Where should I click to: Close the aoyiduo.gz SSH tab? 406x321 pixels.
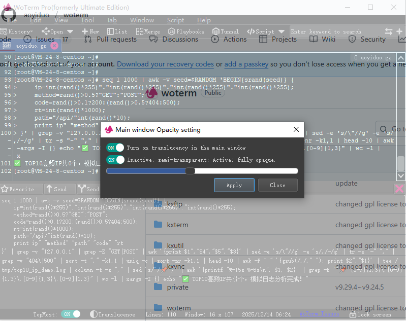click(54, 46)
